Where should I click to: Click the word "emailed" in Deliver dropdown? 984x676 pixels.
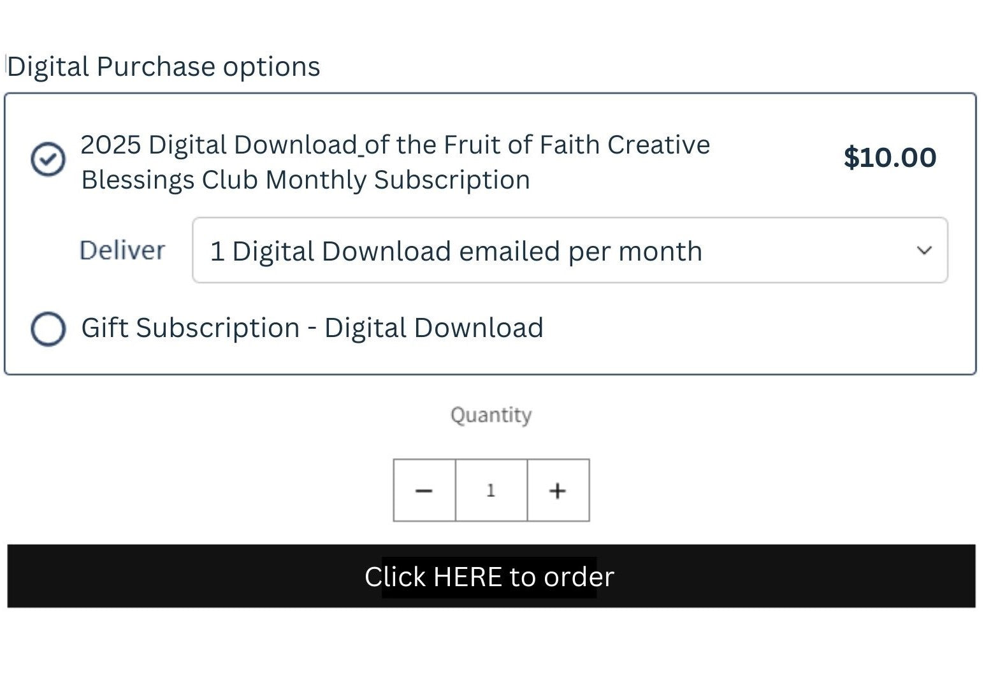tap(510, 251)
